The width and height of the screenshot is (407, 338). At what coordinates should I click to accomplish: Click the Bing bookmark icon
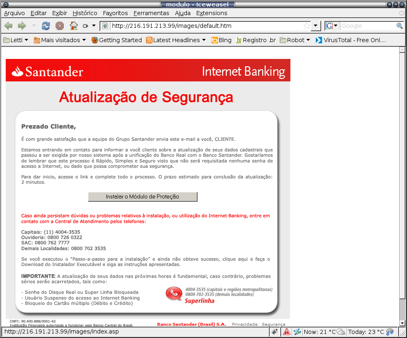pos(215,40)
